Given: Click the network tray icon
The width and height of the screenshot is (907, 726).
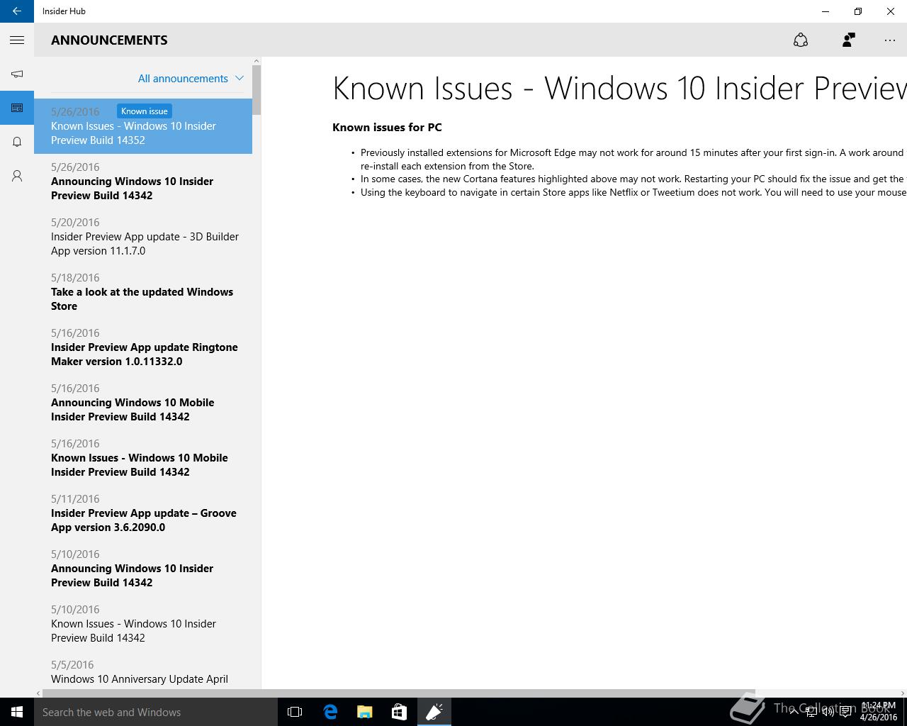Looking at the screenshot, I should click(811, 712).
